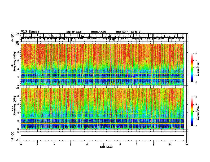The image size is (210, 162).
Task: Click the "6" kHz tick on ch.2 spectrogram
Action: [19, 105]
